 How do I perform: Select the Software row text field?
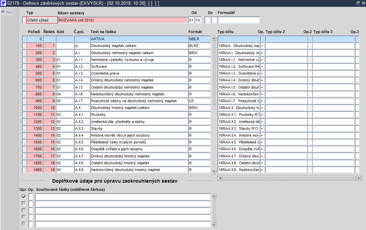pos(139,66)
